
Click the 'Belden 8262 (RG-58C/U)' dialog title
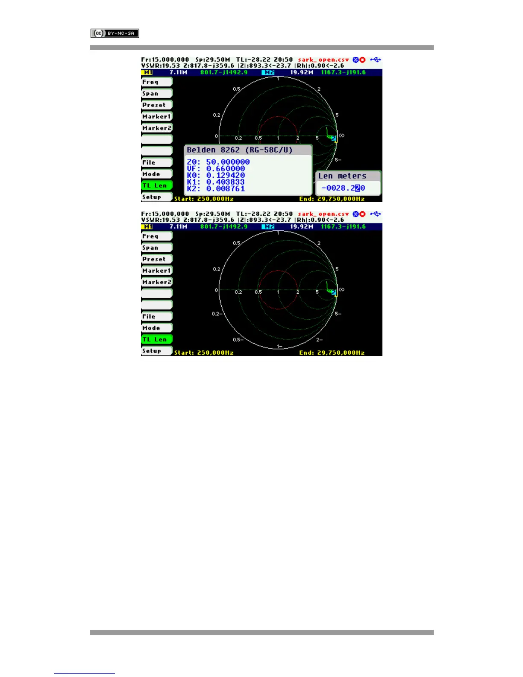coord(240,150)
